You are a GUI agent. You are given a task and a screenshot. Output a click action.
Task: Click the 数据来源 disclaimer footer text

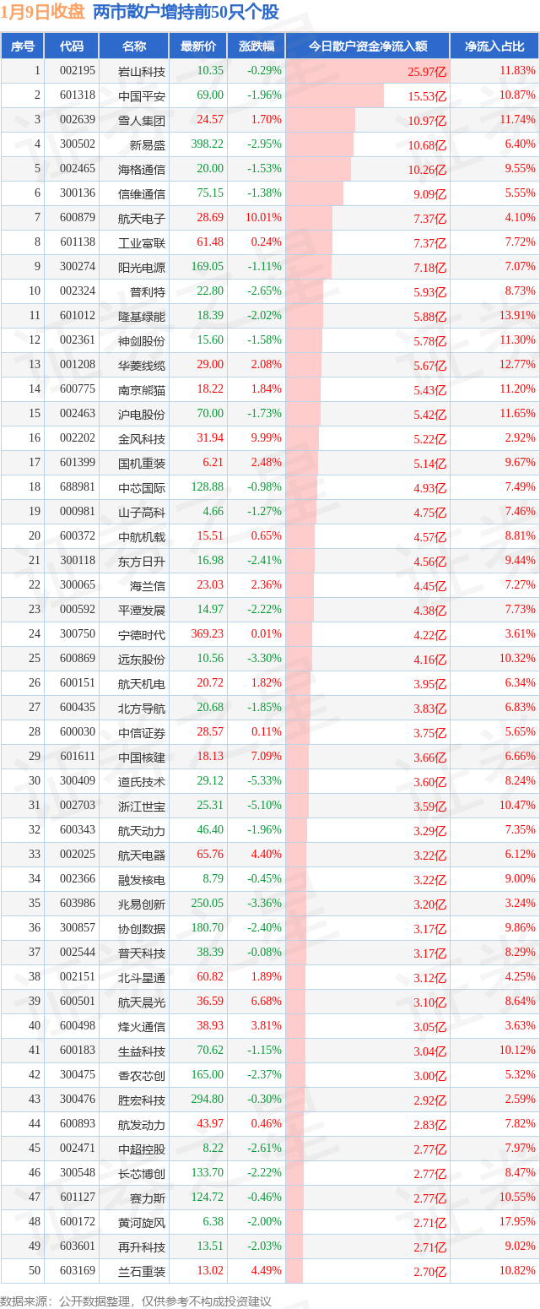pyautogui.click(x=137, y=1301)
